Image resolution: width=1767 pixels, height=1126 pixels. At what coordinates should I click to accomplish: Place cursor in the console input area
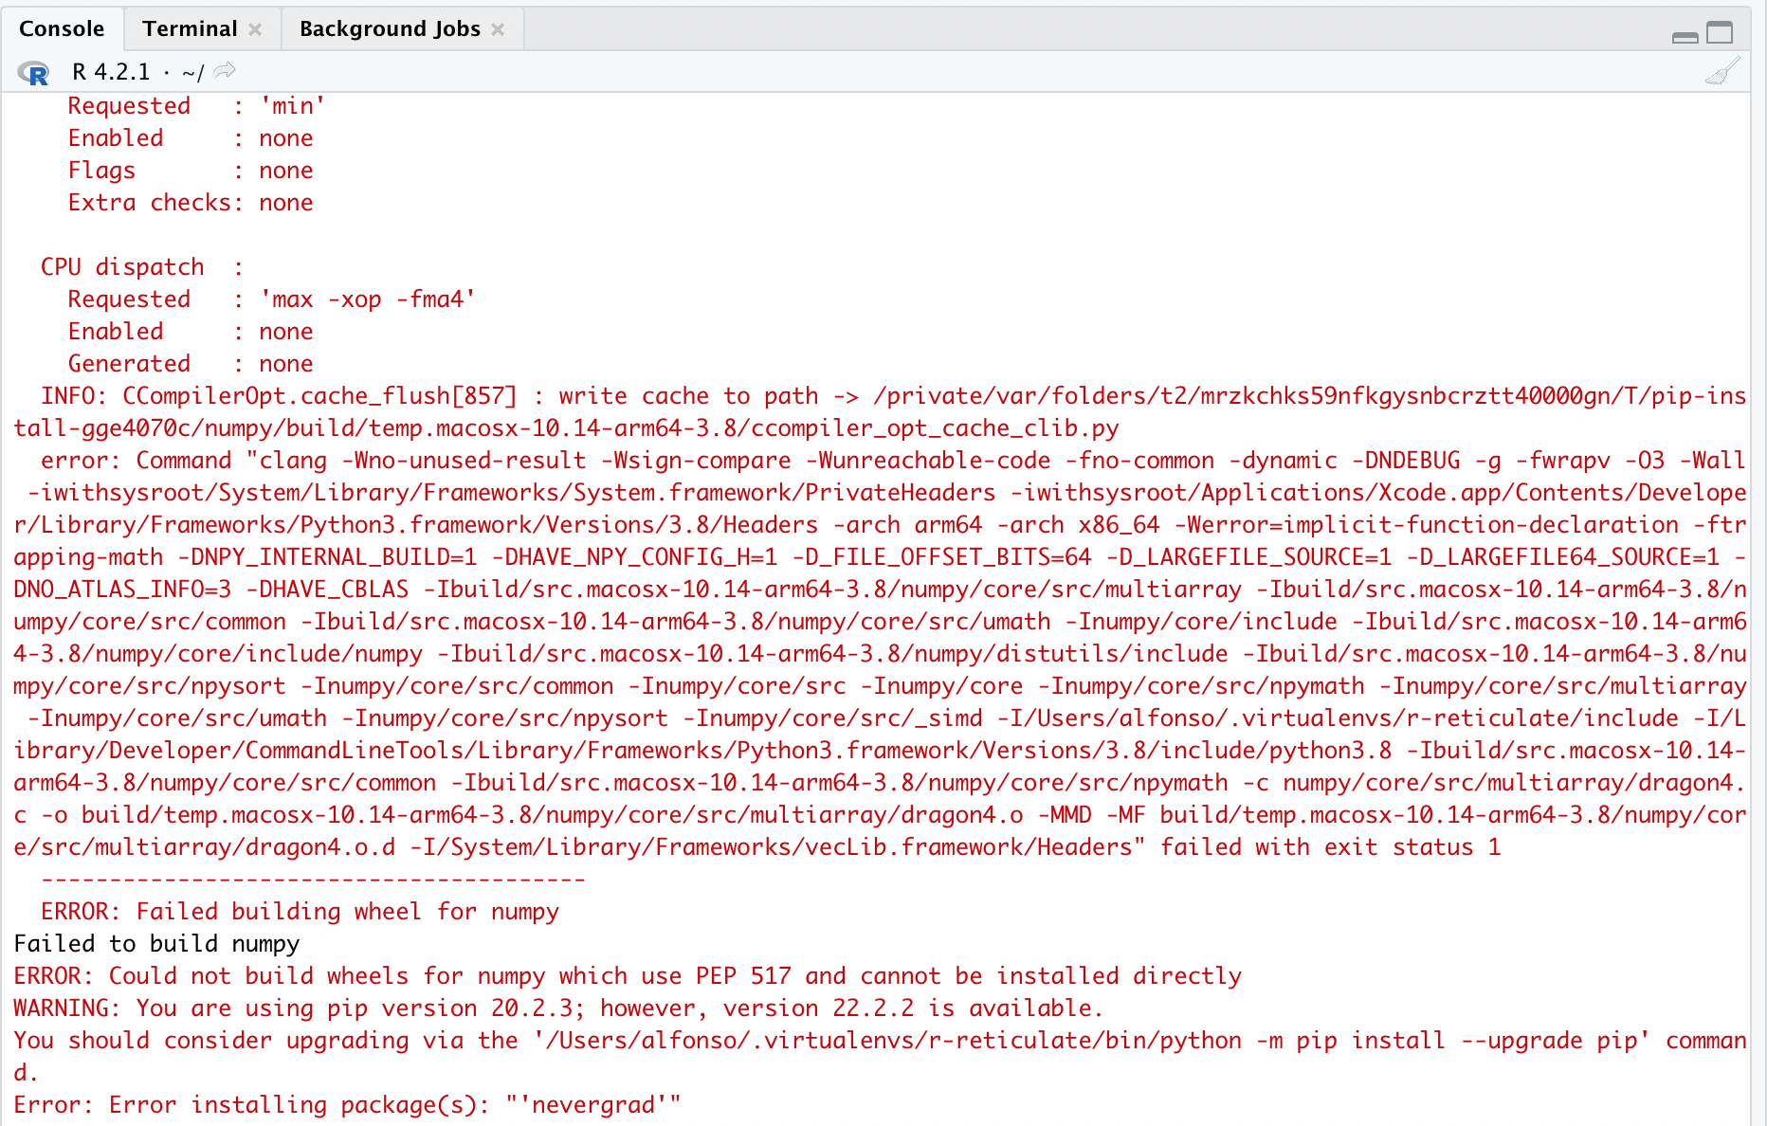(853, 1118)
